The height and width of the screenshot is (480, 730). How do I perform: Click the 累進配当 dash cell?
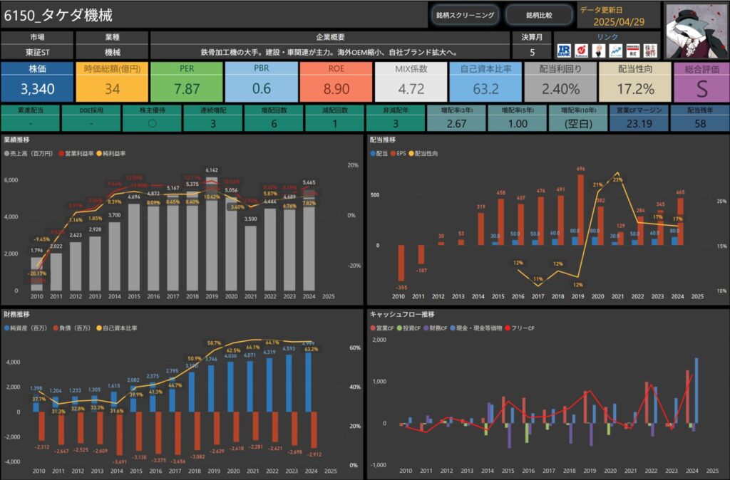[x=30, y=124]
